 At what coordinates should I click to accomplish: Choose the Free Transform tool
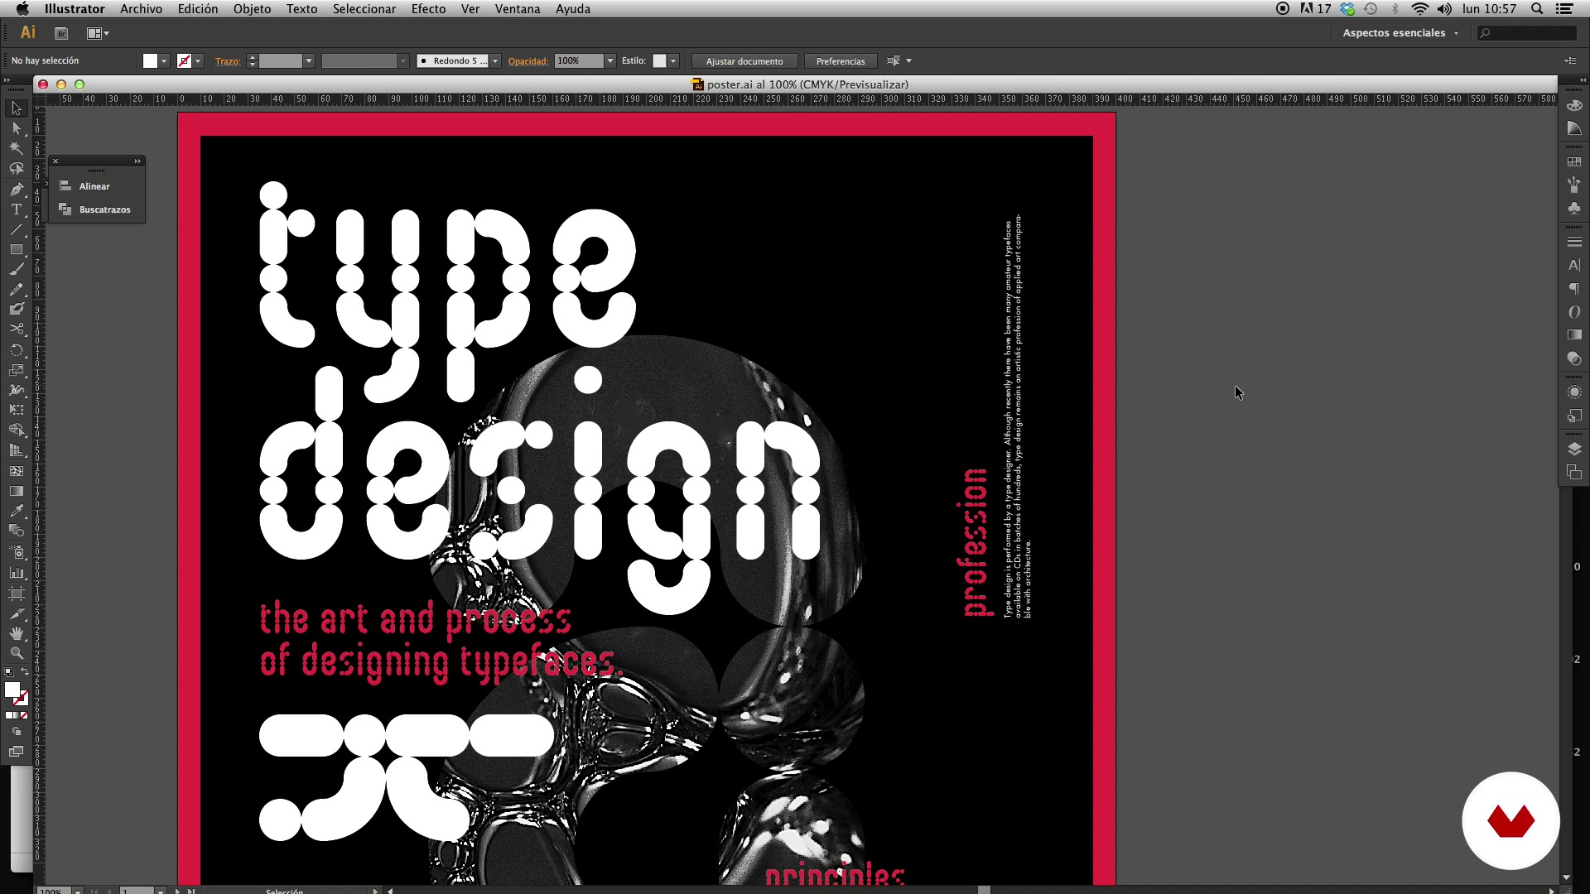[17, 411]
